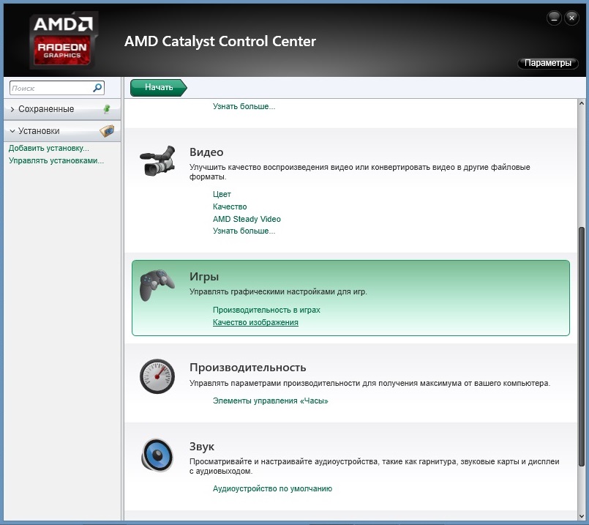Click the green pin icon beside Сохраненные
589x525 pixels.
pyautogui.click(x=107, y=109)
